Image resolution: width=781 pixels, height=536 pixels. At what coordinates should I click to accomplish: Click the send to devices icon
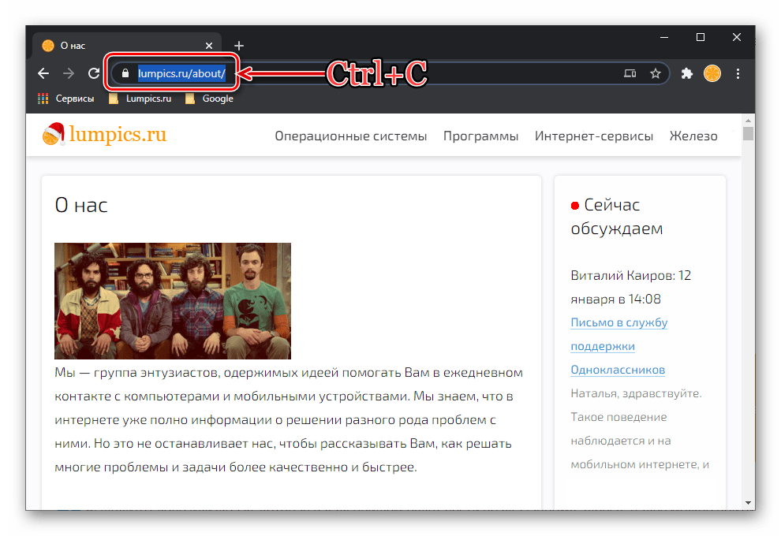(630, 73)
